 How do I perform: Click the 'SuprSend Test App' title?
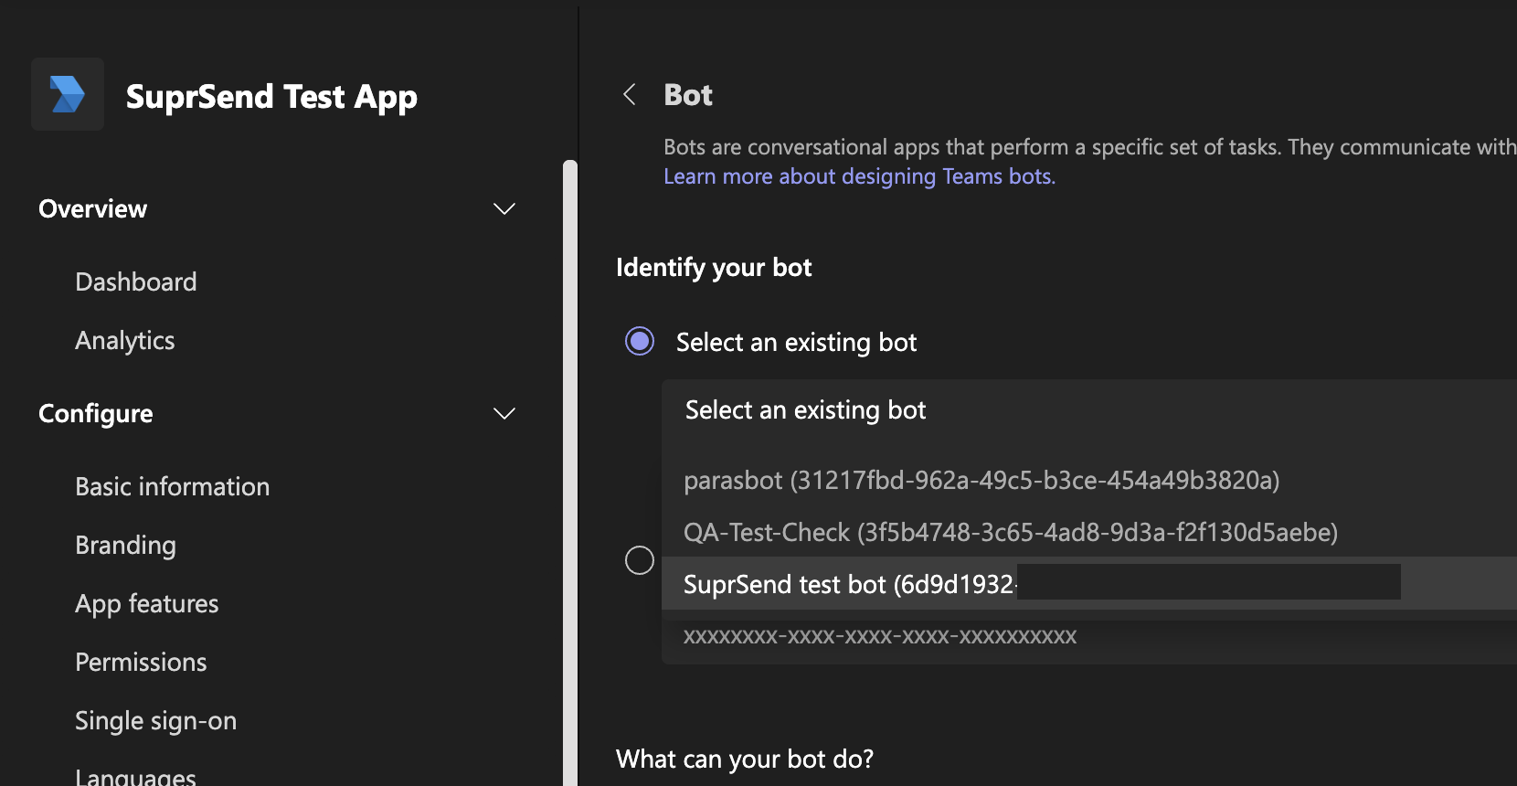[x=271, y=96]
